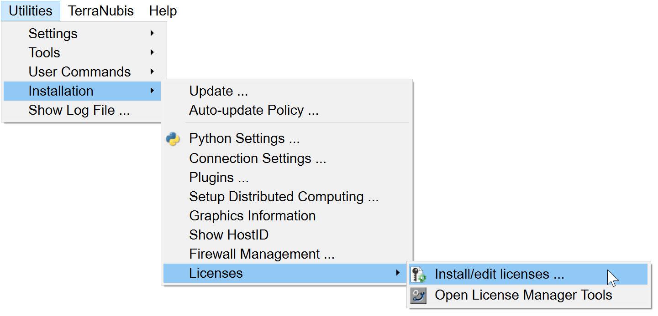Click the Python logo icon beside Python Settings
This screenshot has width=658, height=316.
pyautogui.click(x=173, y=139)
